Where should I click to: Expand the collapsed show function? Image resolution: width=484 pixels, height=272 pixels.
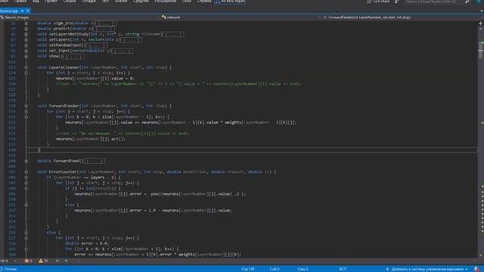click(26, 57)
